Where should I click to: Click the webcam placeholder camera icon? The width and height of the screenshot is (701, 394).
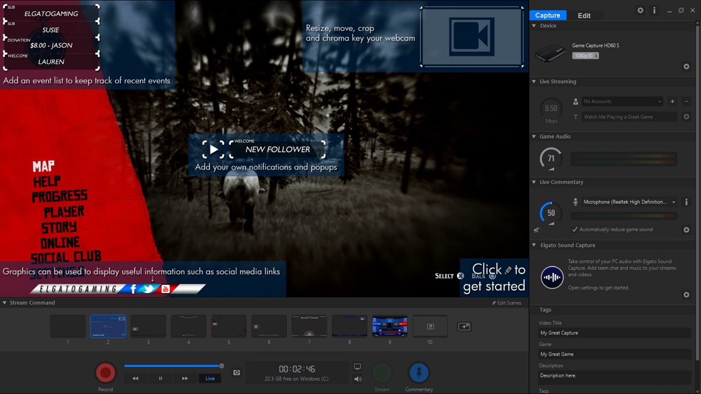click(472, 37)
